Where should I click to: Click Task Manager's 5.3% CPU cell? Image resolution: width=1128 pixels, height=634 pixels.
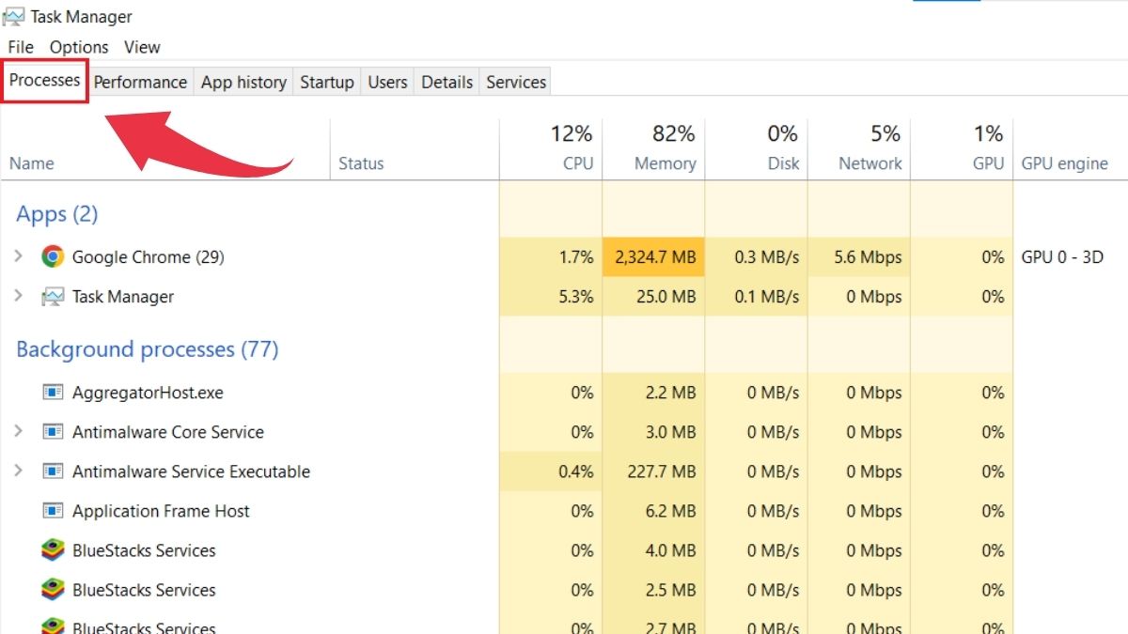point(551,296)
